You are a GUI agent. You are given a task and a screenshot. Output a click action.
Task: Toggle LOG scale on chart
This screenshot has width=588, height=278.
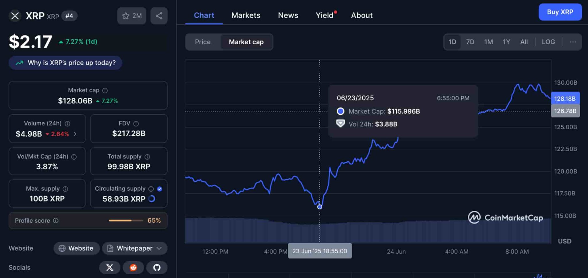tap(548, 42)
